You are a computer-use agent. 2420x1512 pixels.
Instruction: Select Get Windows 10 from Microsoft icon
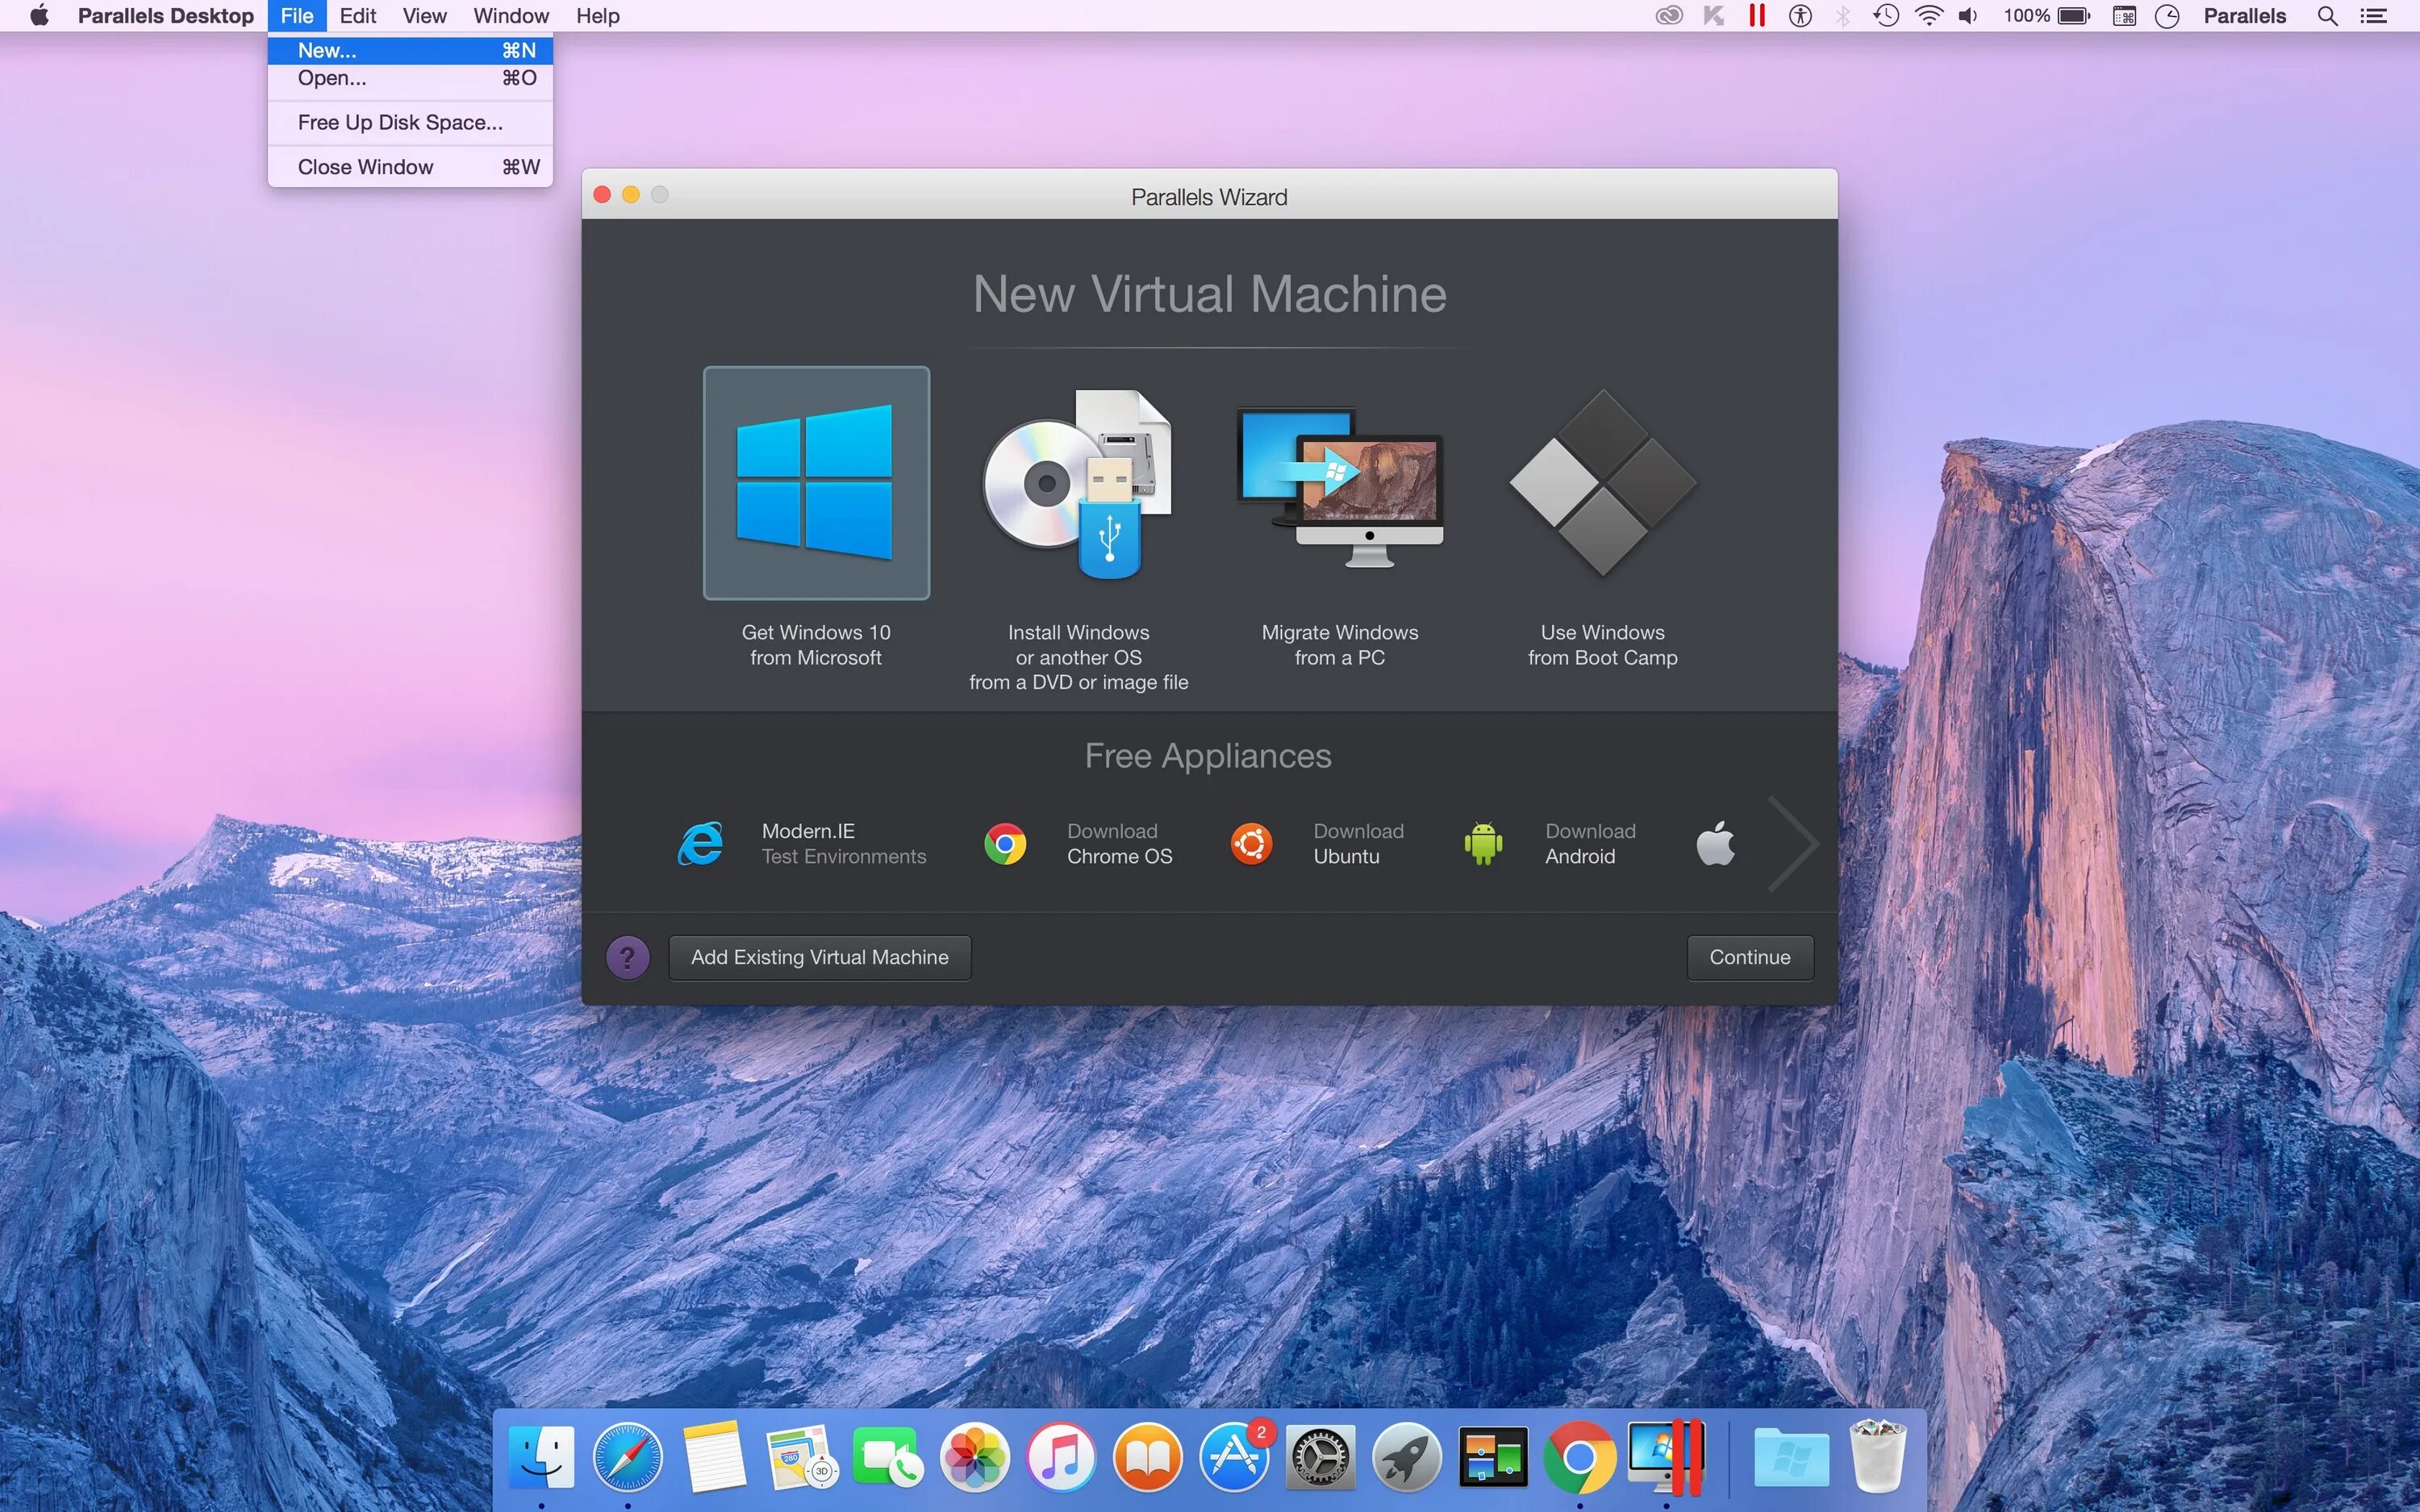click(816, 483)
